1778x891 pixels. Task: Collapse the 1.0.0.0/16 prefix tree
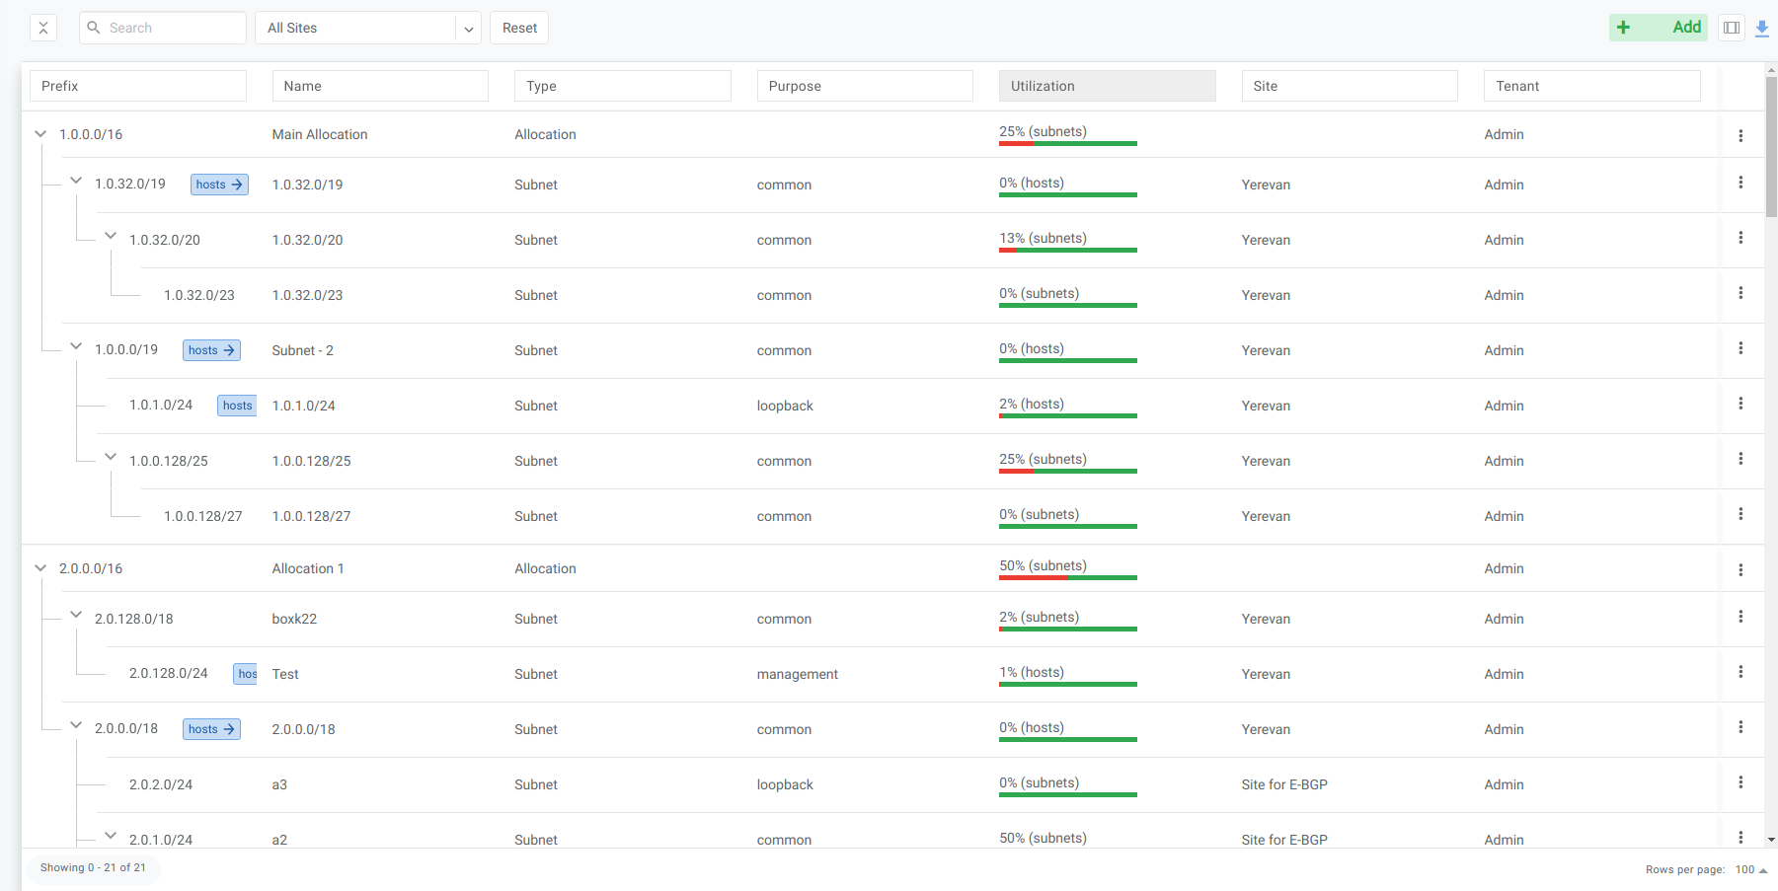click(40, 134)
